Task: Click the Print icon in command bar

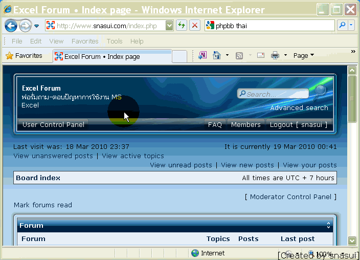Action: (275, 55)
